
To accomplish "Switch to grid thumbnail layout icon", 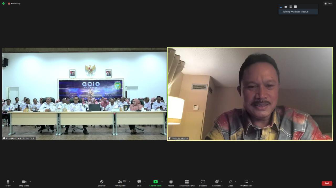I will coord(295,7).
